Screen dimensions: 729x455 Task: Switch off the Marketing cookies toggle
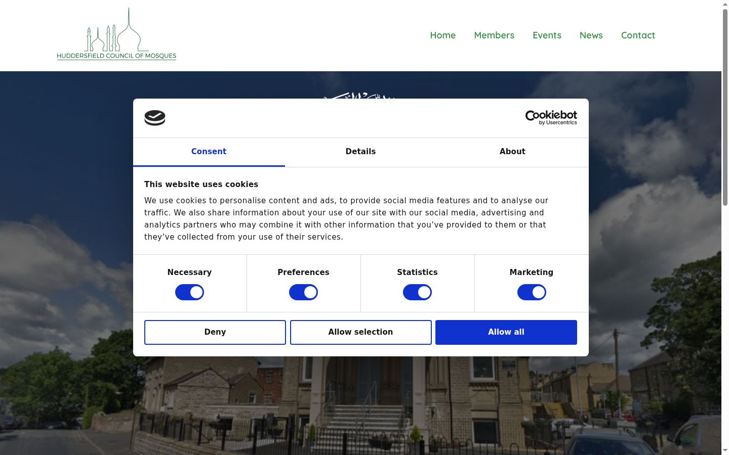[x=532, y=292]
